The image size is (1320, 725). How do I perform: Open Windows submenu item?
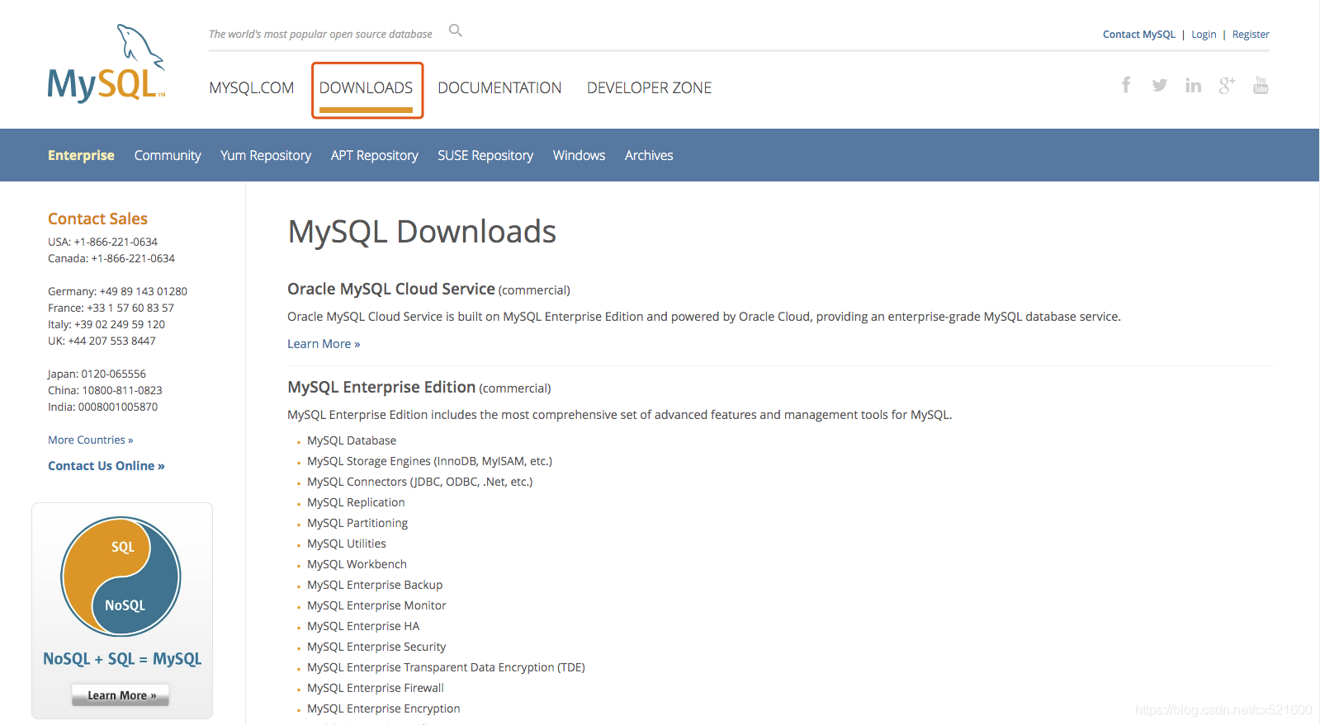tap(579, 155)
